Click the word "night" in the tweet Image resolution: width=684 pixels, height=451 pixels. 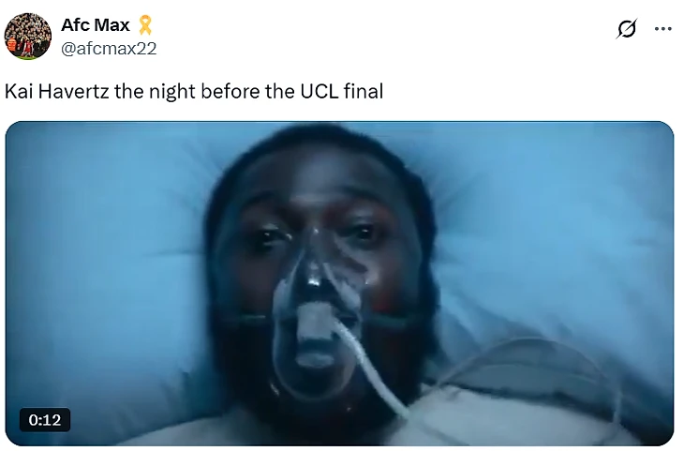click(172, 93)
